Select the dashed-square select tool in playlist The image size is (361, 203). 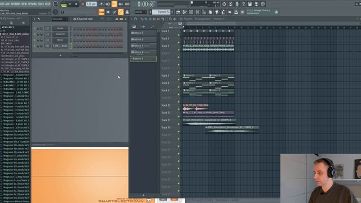tap(166, 19)
